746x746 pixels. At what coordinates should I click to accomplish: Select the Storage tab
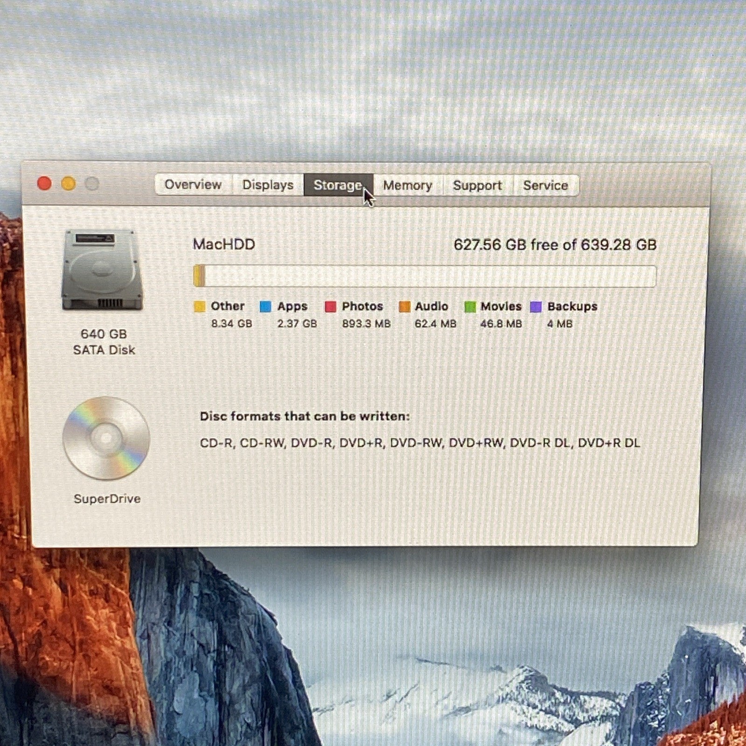tap(338, 185)
